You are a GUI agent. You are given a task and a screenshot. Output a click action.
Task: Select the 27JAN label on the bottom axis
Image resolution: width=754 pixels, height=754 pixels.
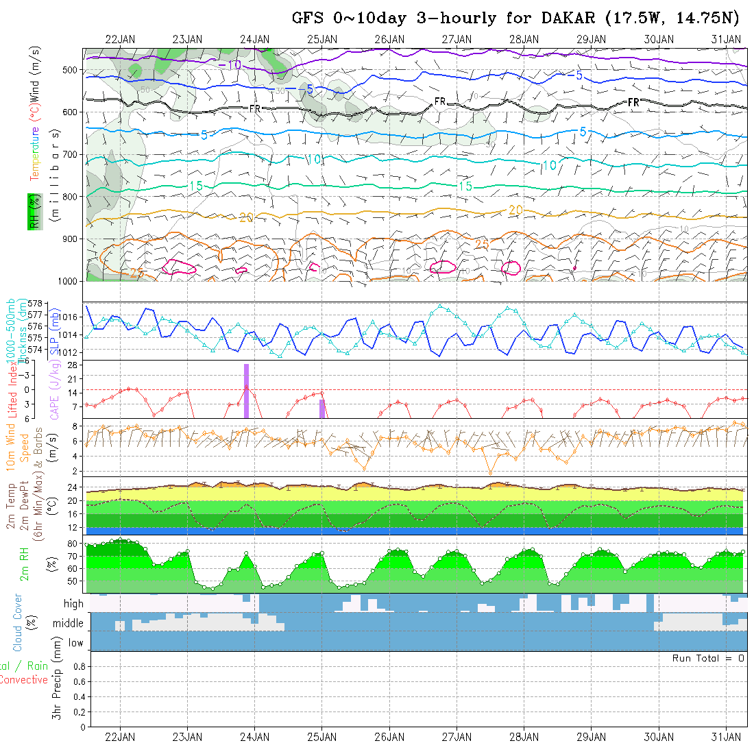(x=457, y=737)
